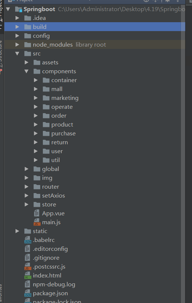Expand the router folder arrow

(27, 187)
